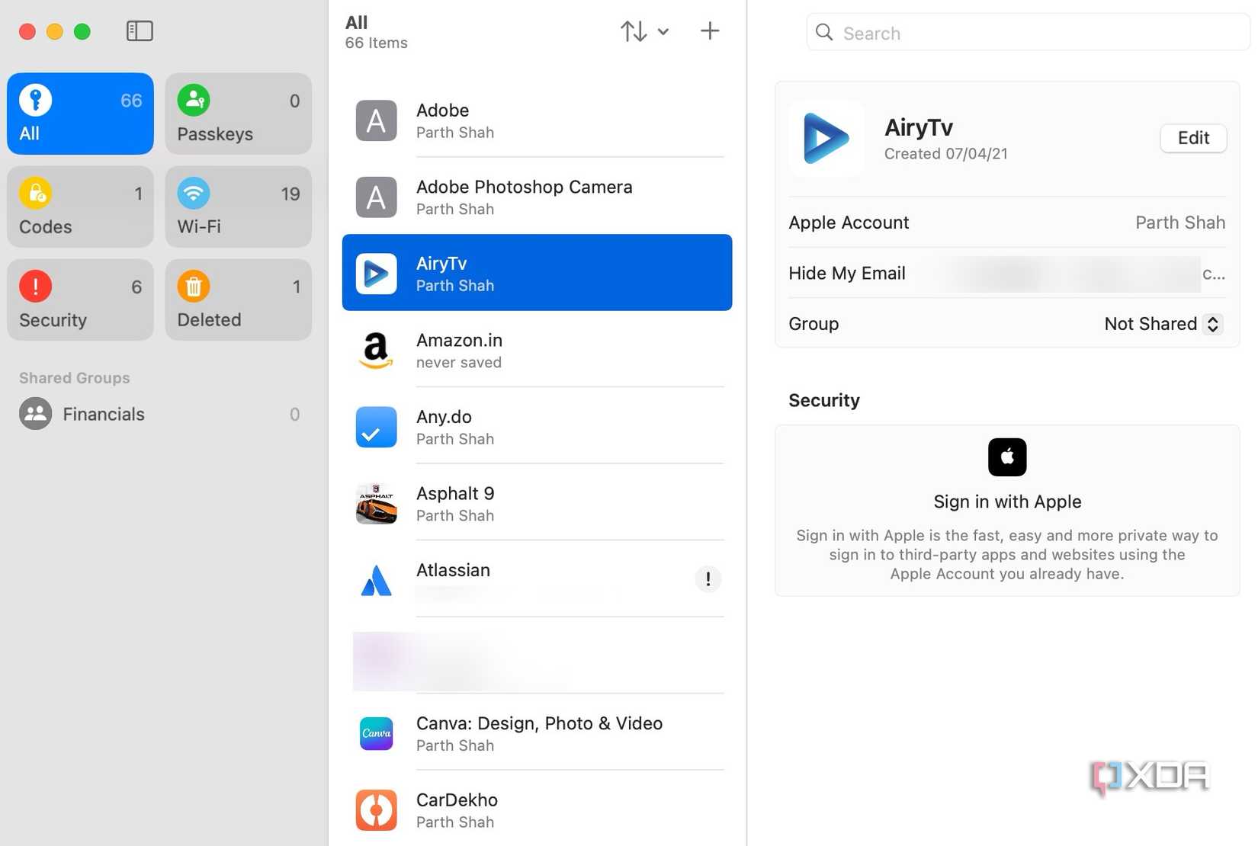The width and height of the screenshot is (1258, 846).
Task: Click the CarDekho app icon
Action: 377,810
